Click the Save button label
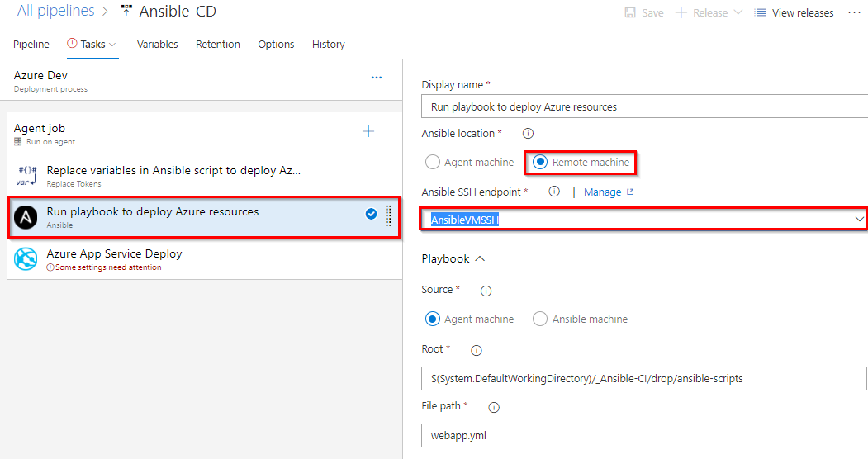 tap(652, 12)
